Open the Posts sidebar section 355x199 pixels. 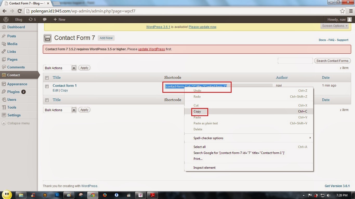[x=12, y=36]
